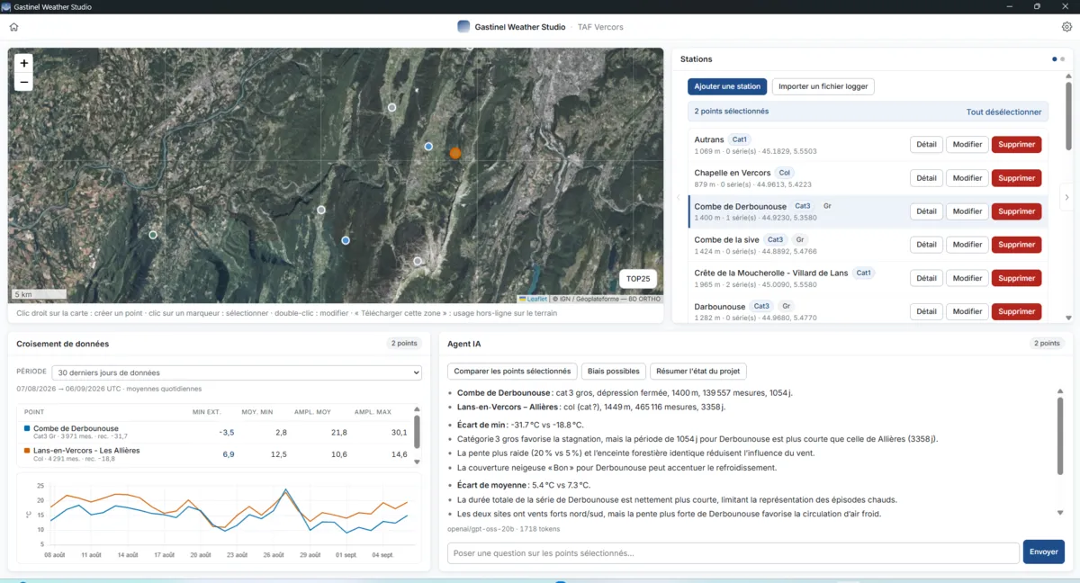Click Tout désélectionner
This screenshot has width=1080, height=583.
1003,112
